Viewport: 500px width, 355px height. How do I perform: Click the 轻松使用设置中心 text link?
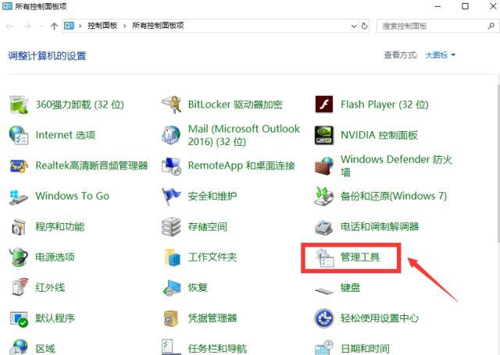coord(380,318)
